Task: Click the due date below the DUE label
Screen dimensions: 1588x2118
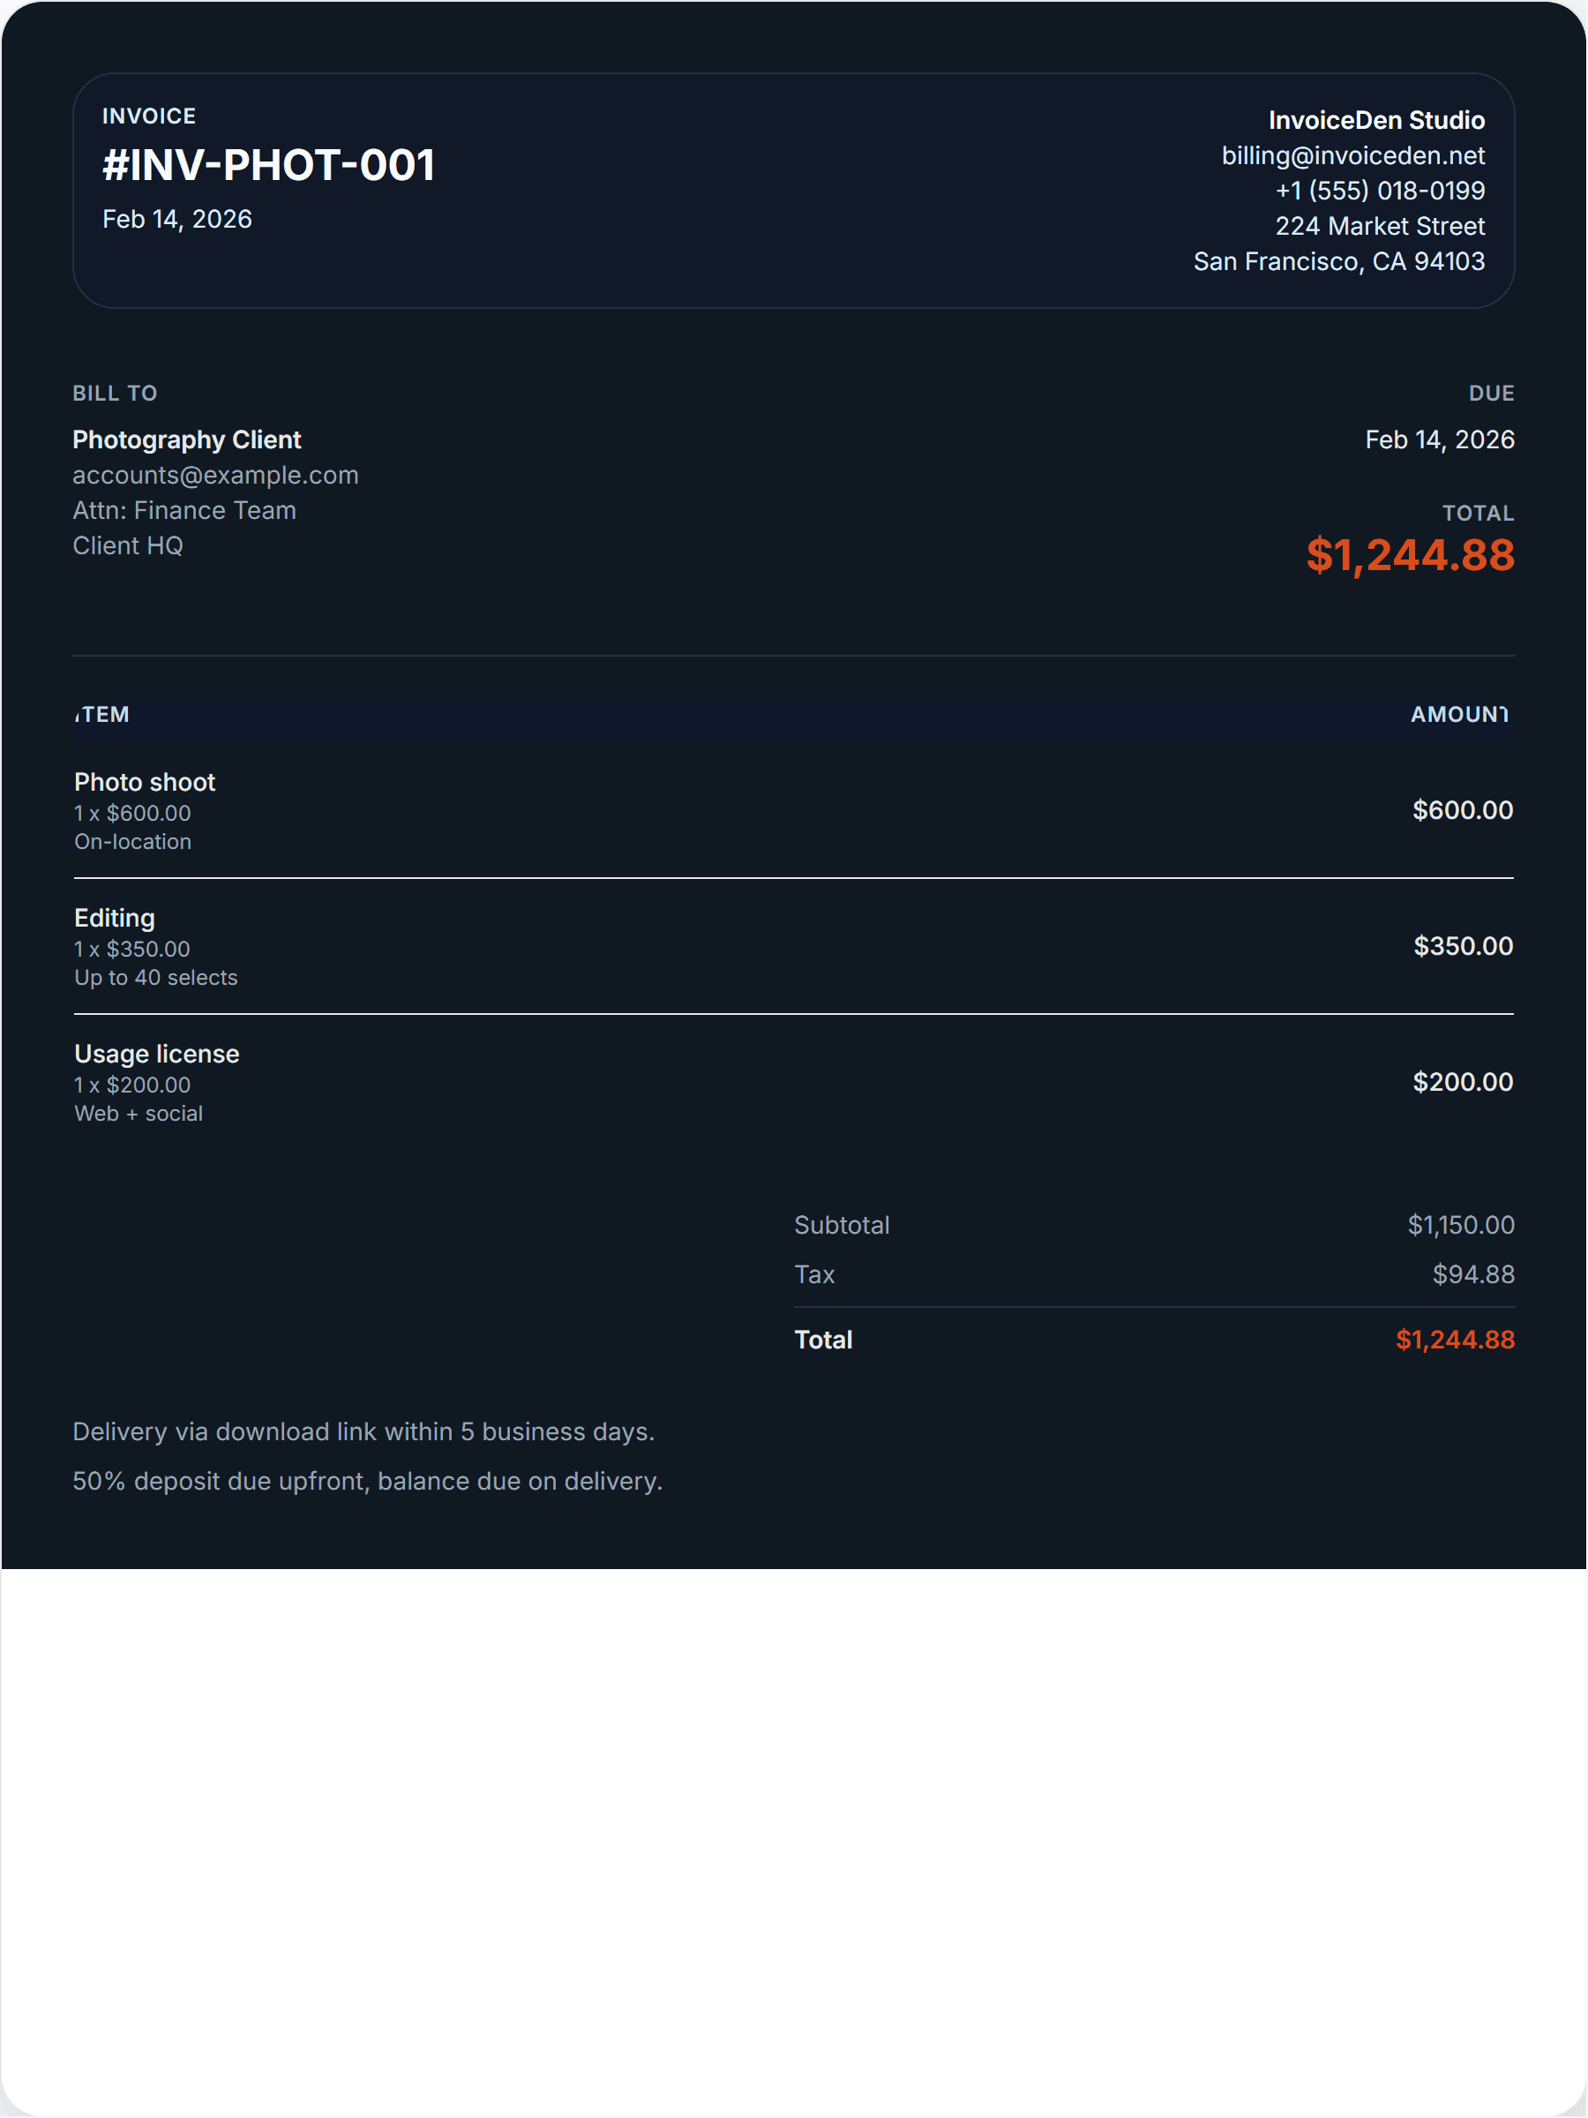Action: point(1439,439)
